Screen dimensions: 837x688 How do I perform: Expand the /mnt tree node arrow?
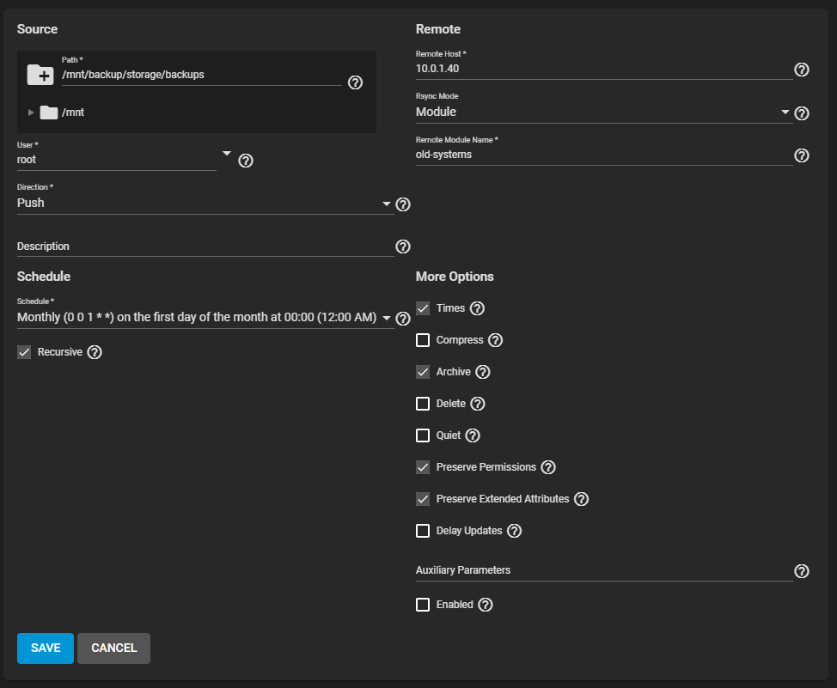[31, 112]
